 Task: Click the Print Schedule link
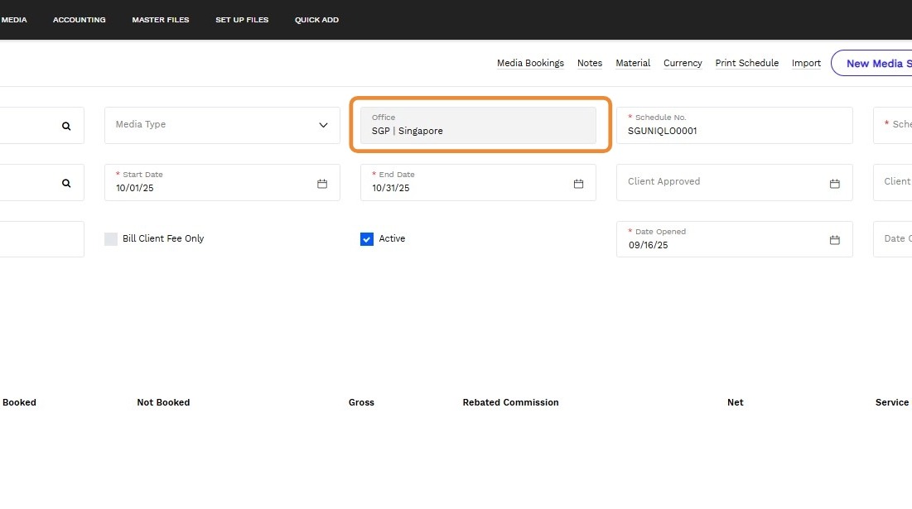pos(746,63)
